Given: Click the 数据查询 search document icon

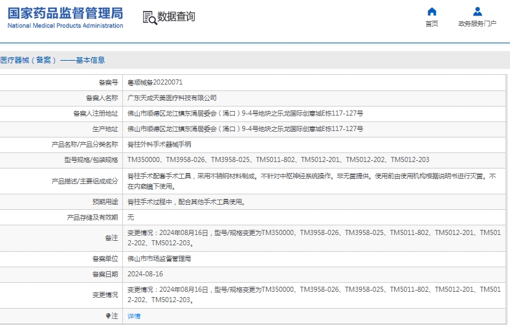Looking at the screenshot, I should (150, 17).
